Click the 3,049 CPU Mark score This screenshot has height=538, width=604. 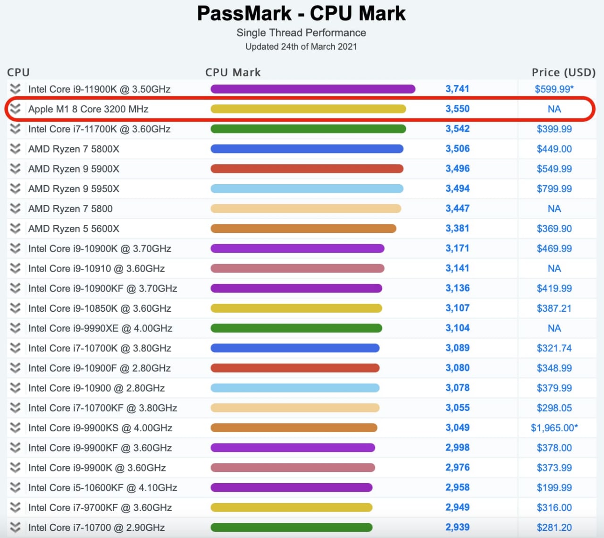[457, 428]
